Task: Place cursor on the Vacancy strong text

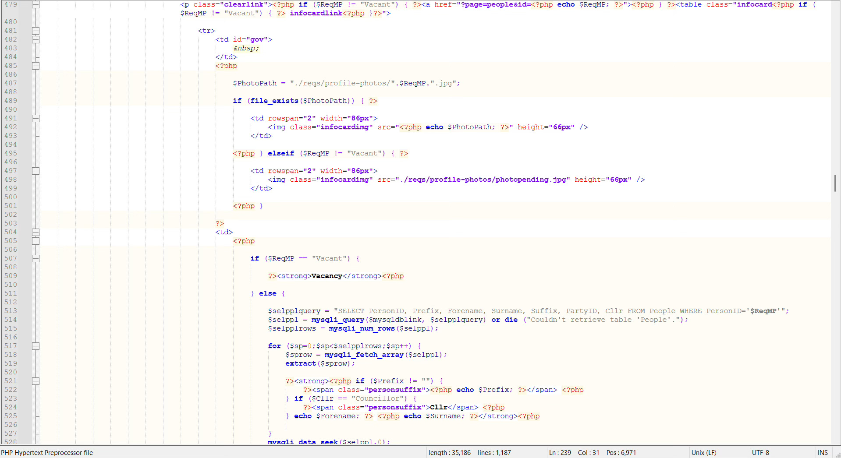Action: click(x=326, y=276)
